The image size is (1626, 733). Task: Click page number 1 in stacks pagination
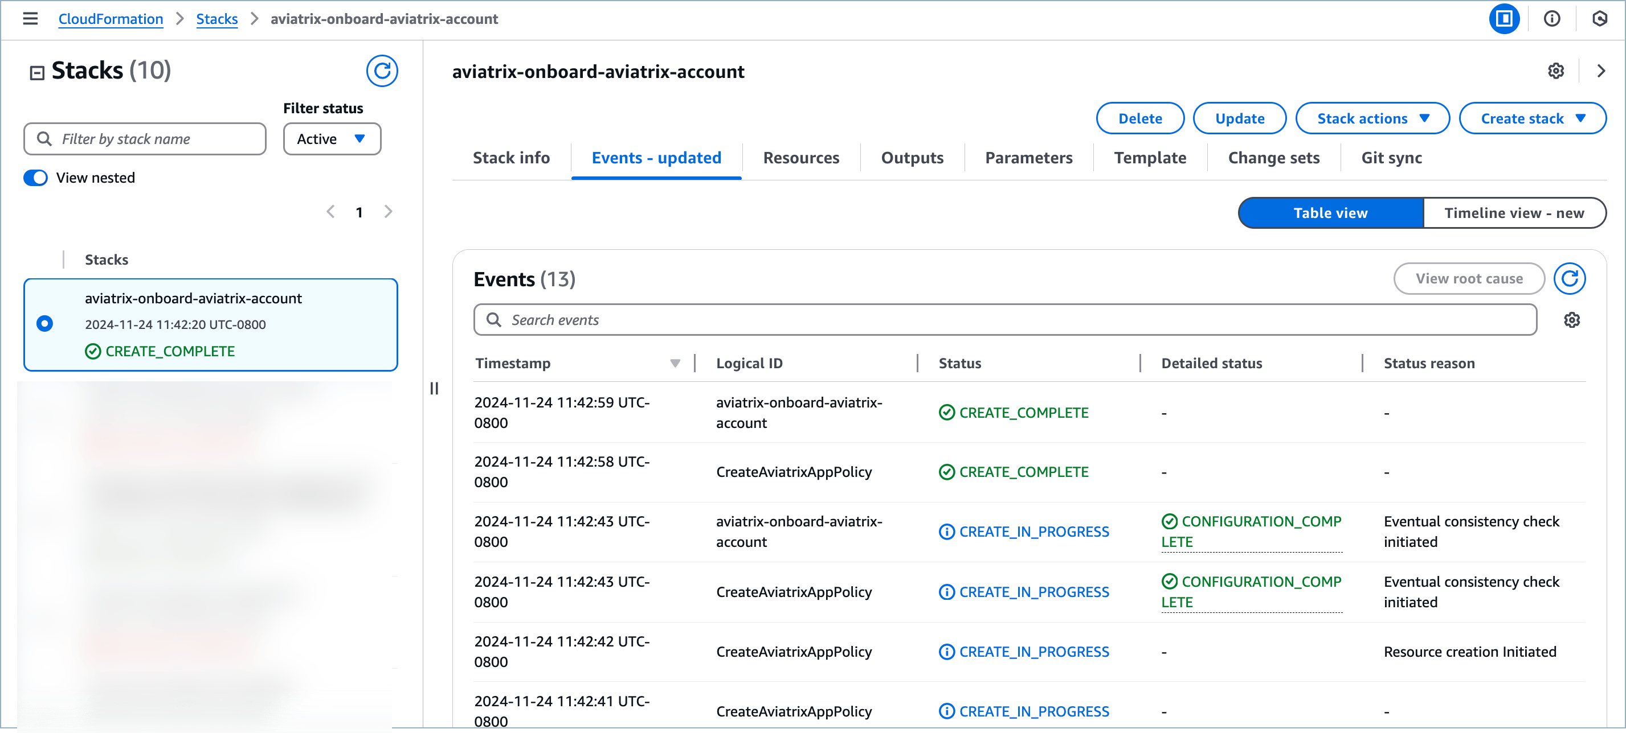click(359, 212)
